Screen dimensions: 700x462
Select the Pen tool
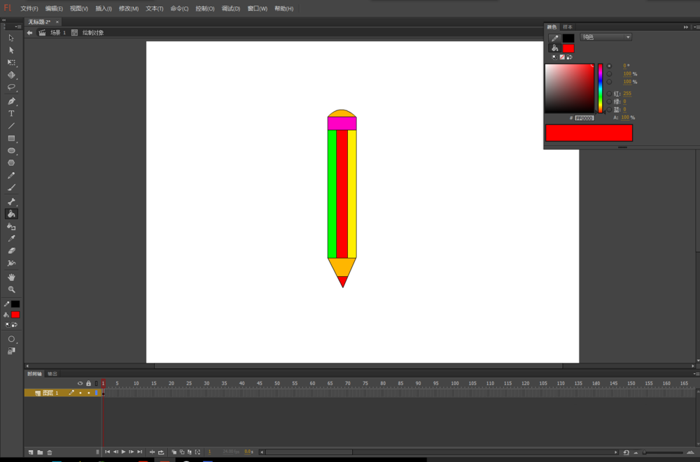[11, 101]
